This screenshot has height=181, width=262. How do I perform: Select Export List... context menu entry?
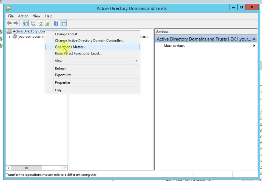tap(92, 75)
